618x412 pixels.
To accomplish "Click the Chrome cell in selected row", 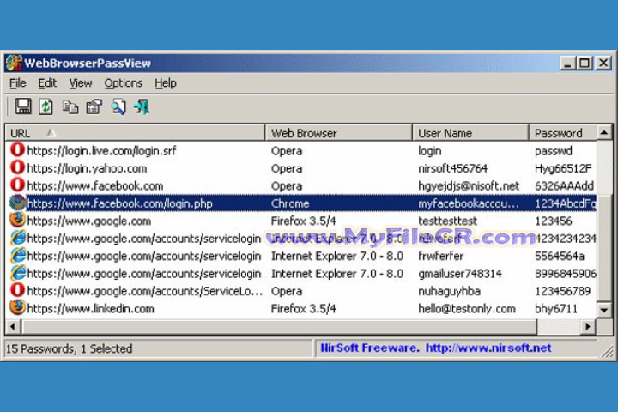I will (x=290, y=203).
